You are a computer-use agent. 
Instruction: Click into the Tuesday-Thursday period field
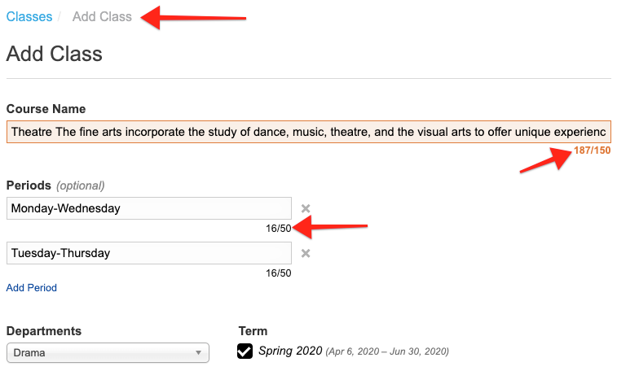coord(148,253)
